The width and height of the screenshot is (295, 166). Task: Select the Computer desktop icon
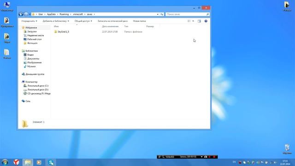click(x=7, y=7)
